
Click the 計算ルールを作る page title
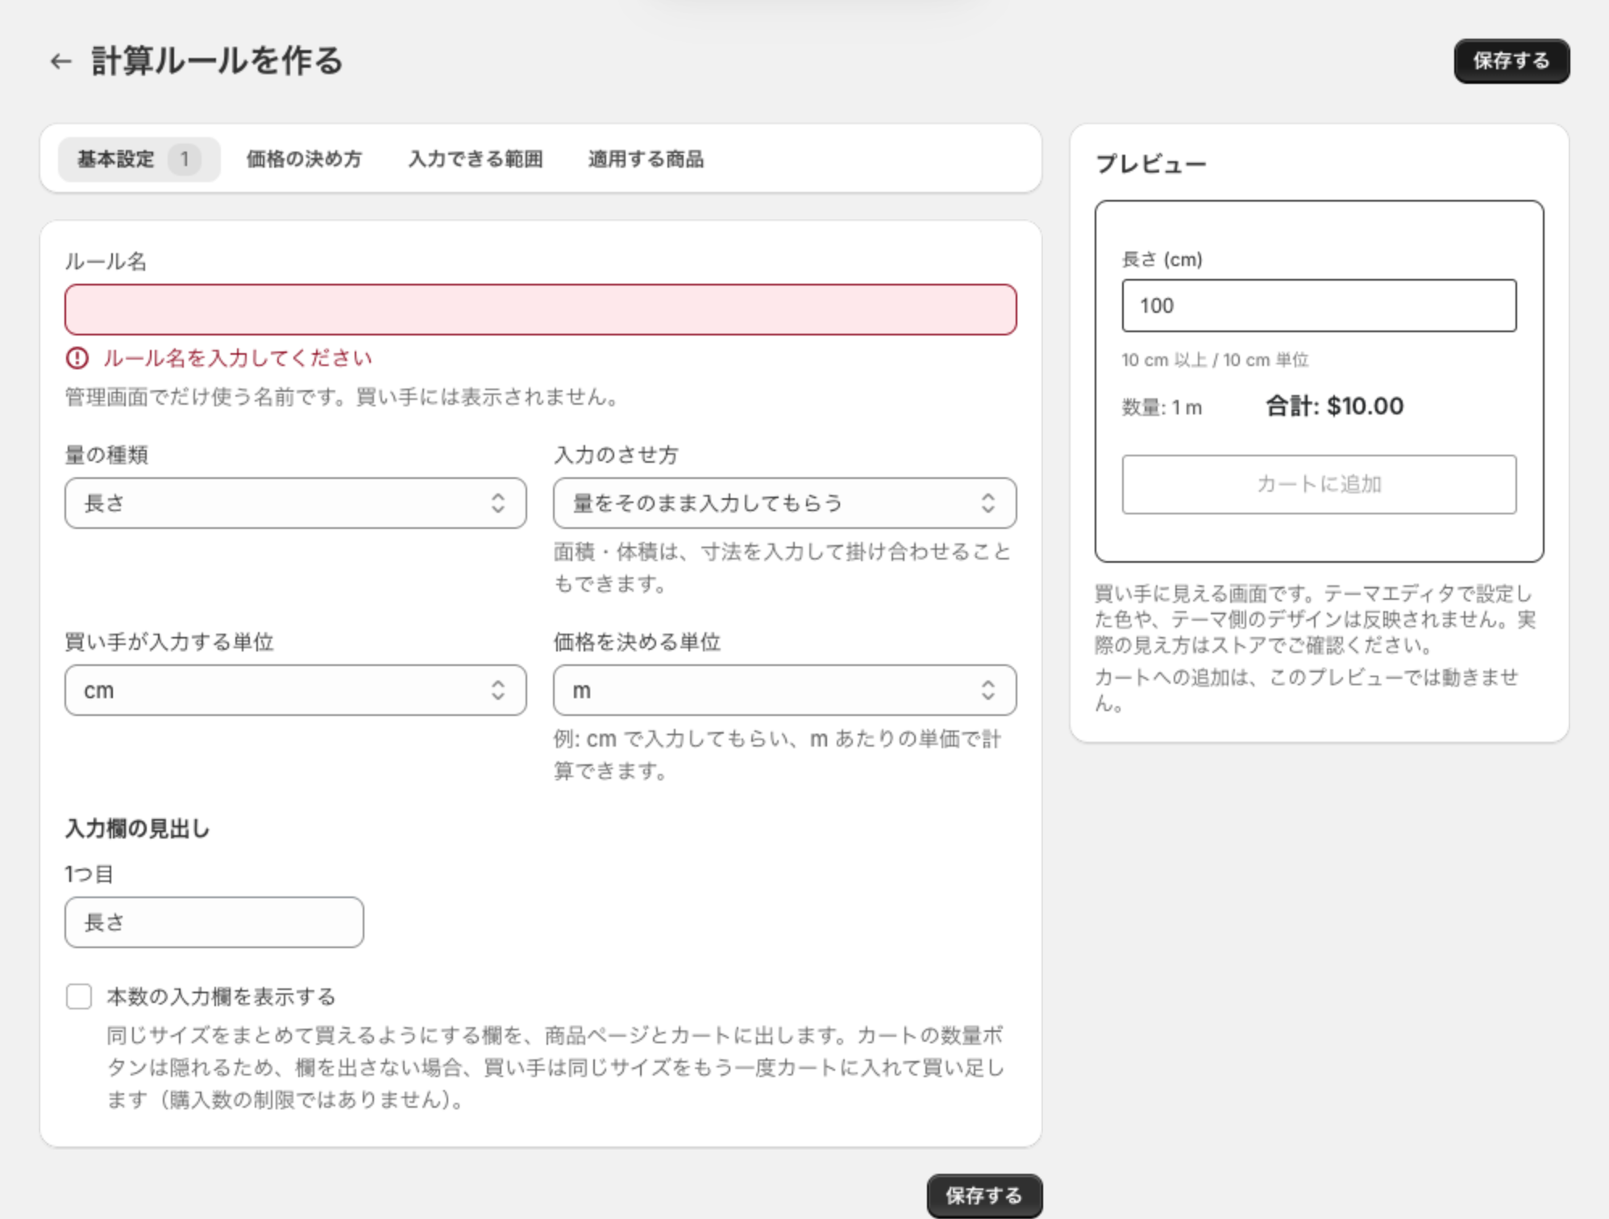(218, 61)
